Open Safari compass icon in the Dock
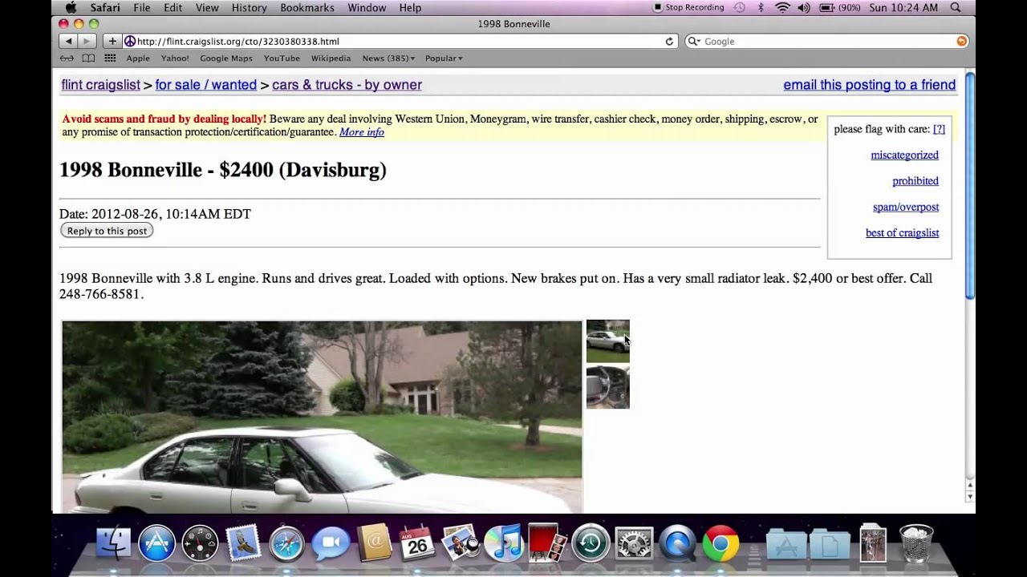1027x577 pixels. coord(286,544)
